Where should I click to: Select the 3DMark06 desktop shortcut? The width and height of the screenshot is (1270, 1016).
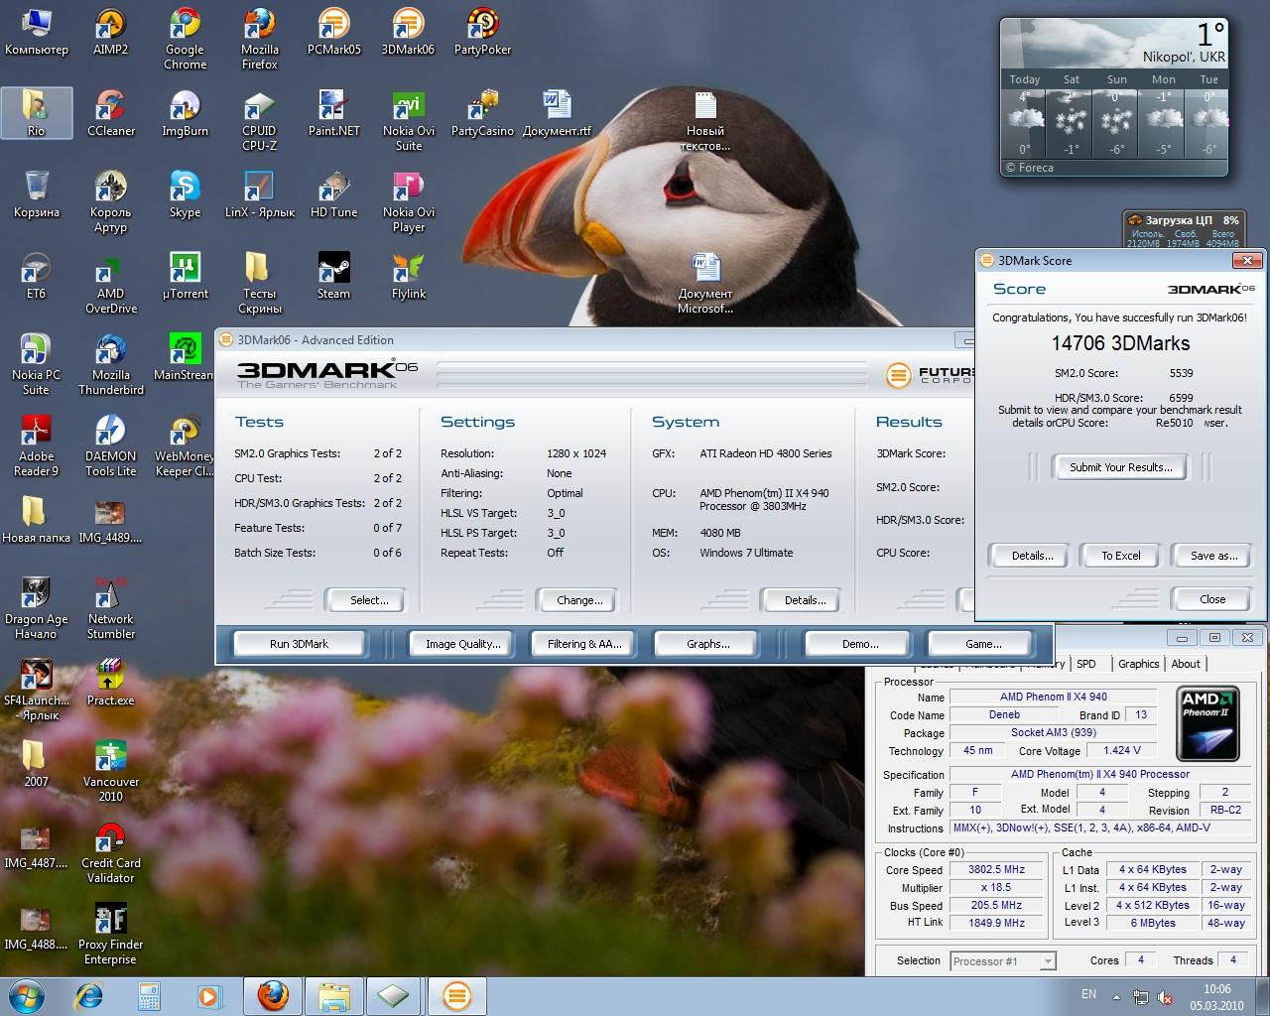[x=408, y=32]
